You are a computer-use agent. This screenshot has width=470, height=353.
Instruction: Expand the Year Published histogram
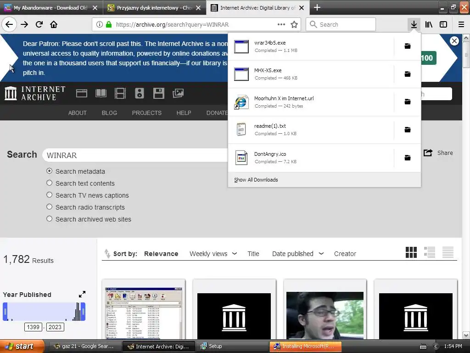(x=82, y=294)
